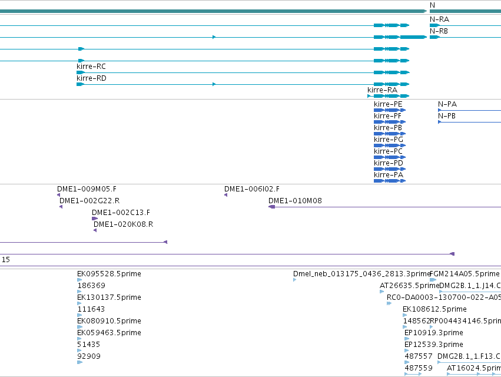The width and height of the screenshot is (501, 377).
Task: Select the kirre-RA transcript label
Action: pos(382,90)
